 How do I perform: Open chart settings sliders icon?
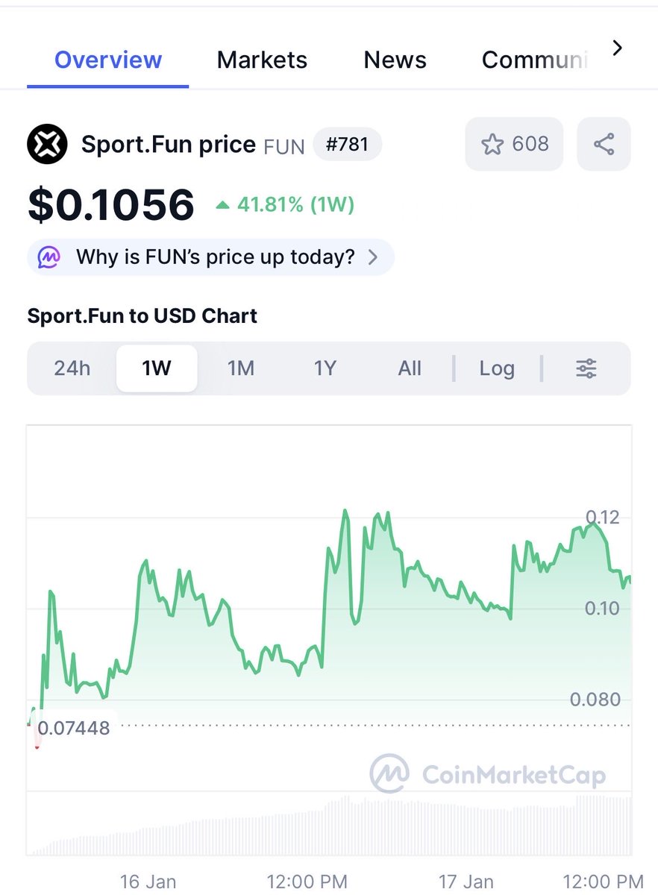[586, 368]
